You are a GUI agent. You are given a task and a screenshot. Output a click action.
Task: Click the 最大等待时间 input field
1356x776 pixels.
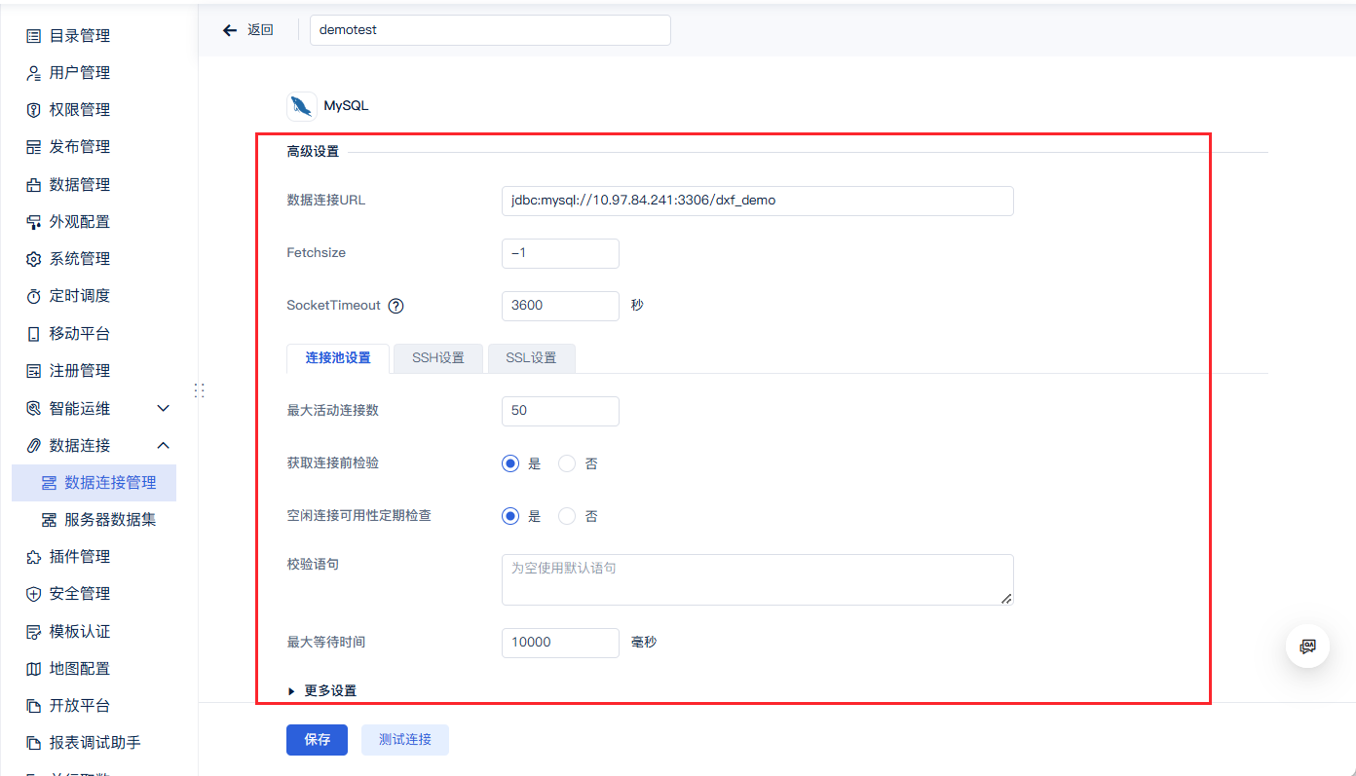560,643
